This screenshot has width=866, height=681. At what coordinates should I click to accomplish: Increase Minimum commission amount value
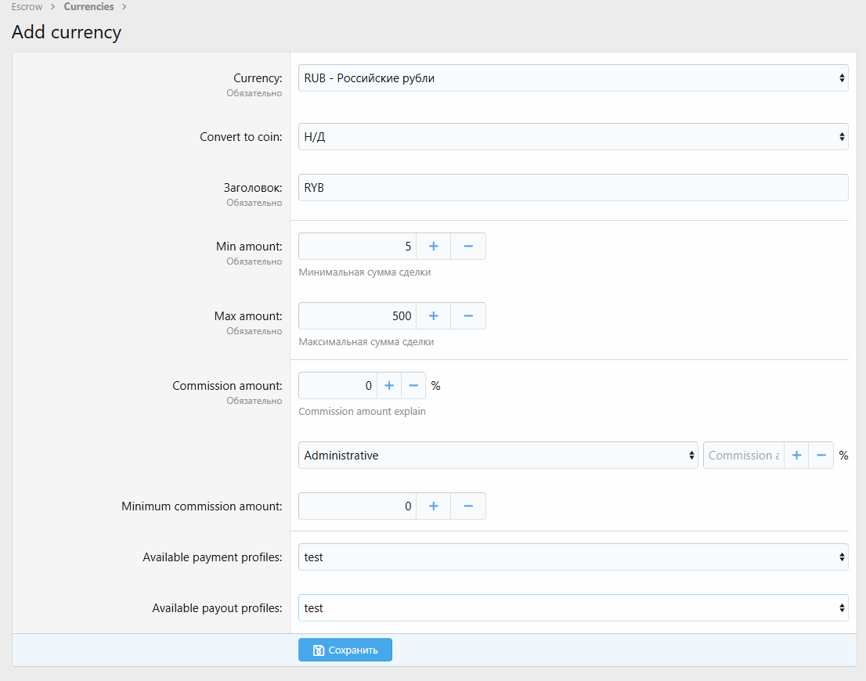433,506
